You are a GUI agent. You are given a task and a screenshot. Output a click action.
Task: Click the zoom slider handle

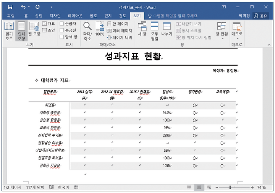click(230, 187)
